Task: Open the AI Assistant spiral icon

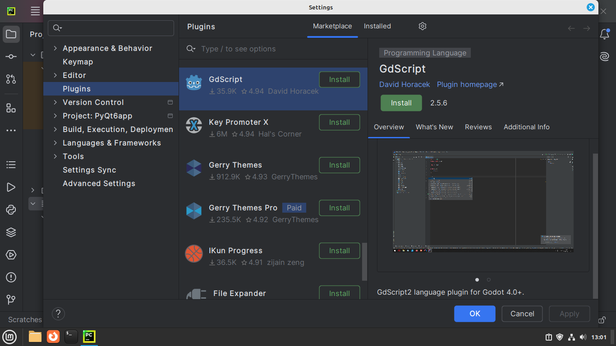Action: [604, 57]
